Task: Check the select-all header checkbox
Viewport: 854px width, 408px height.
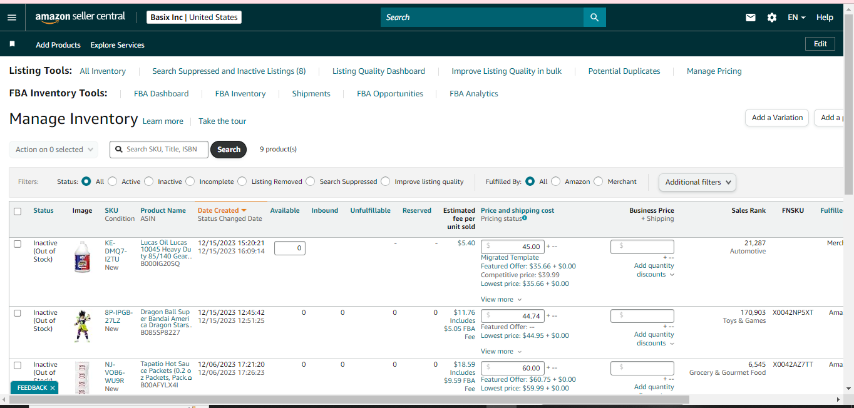Action: point(18,211)
